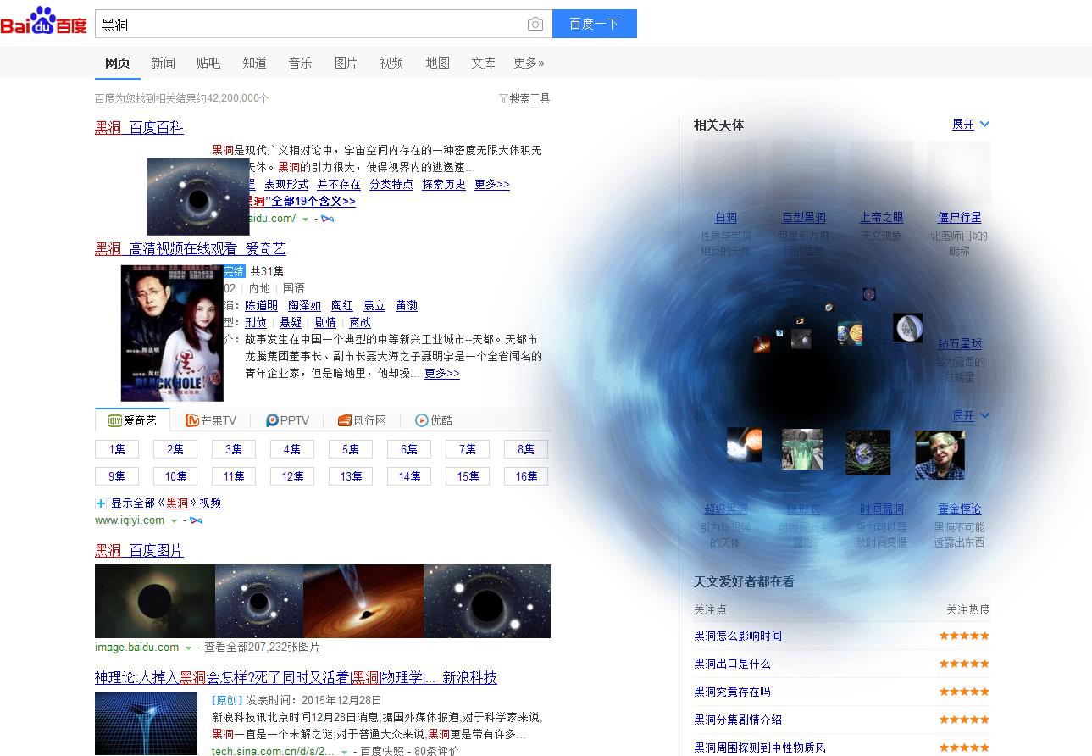Click the Stephen Hawking photo thumbnail
1092x756 pixels.
point(940,454)
